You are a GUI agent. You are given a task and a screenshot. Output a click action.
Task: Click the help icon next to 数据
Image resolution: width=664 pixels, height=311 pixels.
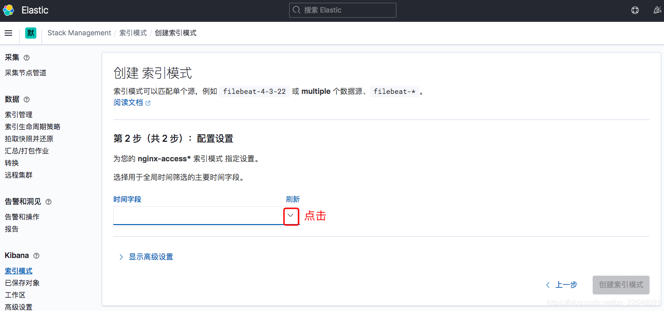26,99
